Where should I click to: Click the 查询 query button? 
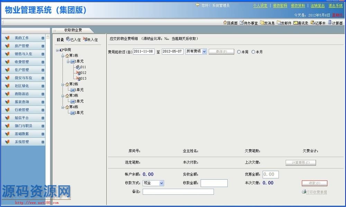click(x=221, y=52)
